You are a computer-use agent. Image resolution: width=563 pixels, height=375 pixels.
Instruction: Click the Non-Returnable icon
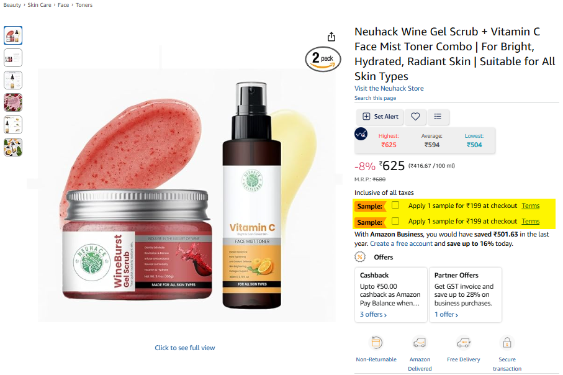click(376, 343)
